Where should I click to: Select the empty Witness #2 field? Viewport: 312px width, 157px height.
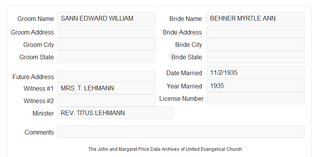pyautogui.click(x=106, y=100)
